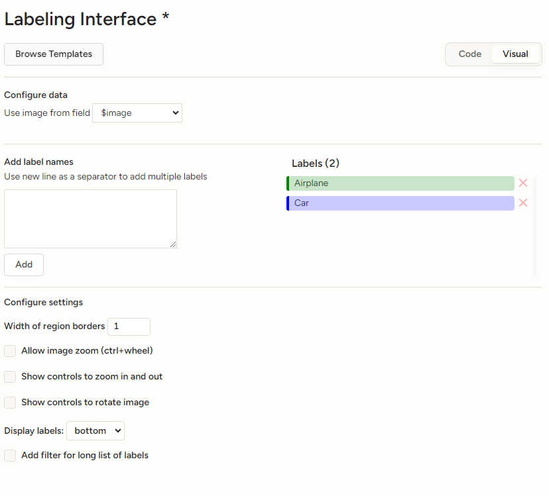549x496 pixels.
Task: Select the Airplane label in the list
Action: (401, 183)
